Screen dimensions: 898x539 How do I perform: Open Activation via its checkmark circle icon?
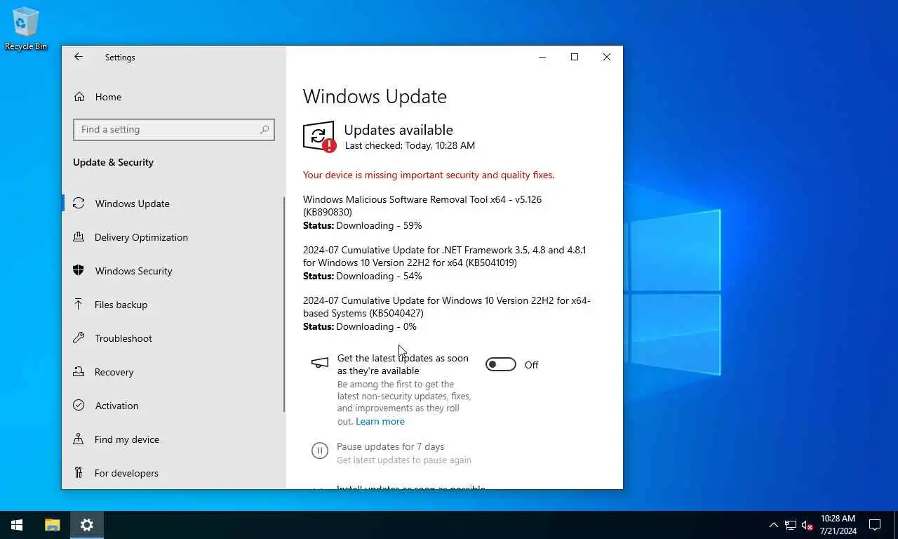click(x=79, y=406)
